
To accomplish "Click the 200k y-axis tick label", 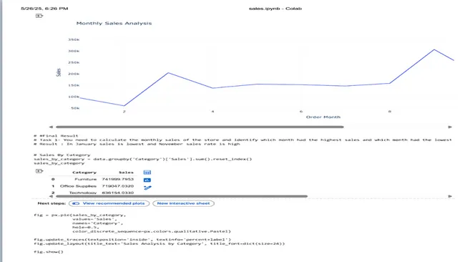I will (74, 74).
